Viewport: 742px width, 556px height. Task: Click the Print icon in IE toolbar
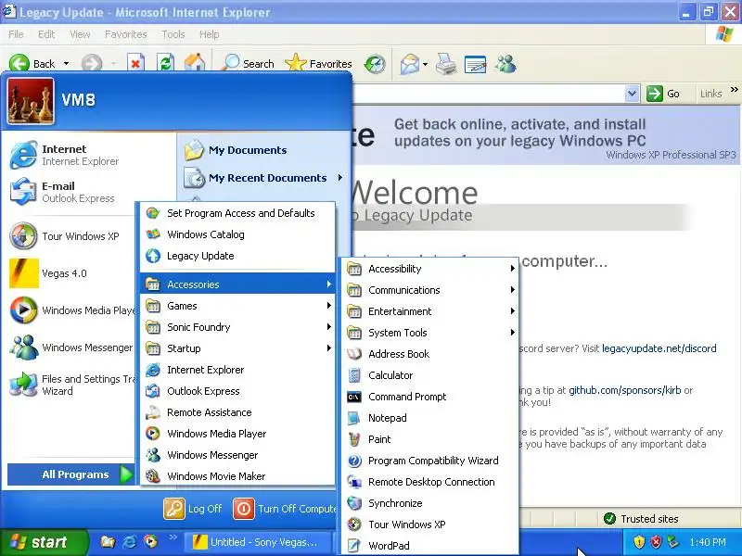tap(446, 63)
